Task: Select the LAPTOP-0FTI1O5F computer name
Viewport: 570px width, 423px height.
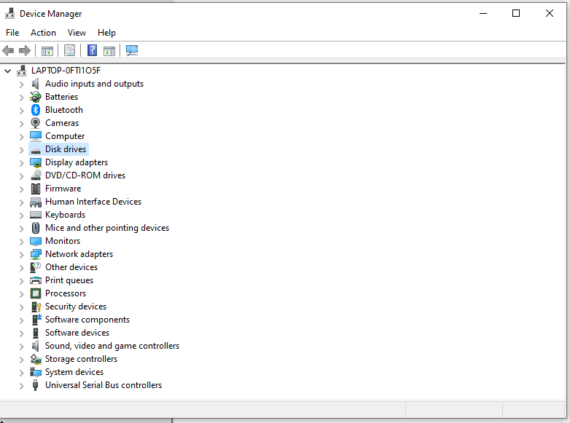Action: point(66,71)
